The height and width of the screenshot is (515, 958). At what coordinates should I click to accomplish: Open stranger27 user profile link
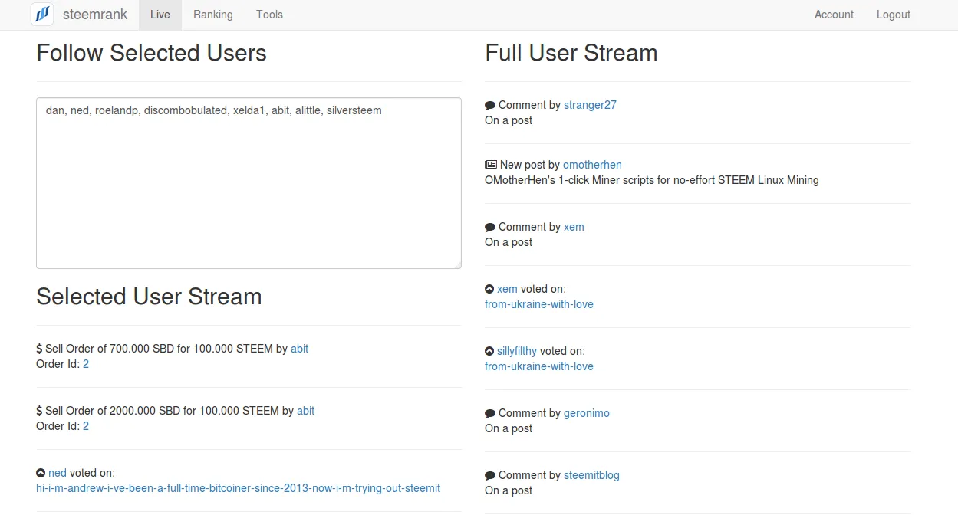(x=590, y=105)
